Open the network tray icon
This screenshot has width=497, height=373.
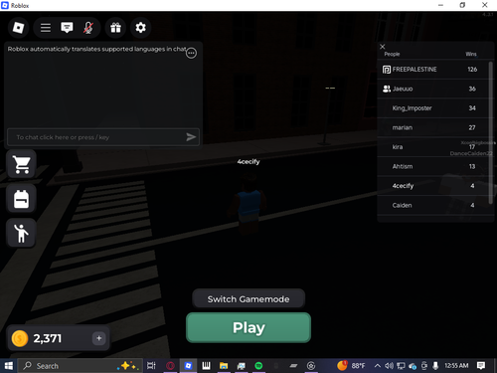(x=401, y=366)
